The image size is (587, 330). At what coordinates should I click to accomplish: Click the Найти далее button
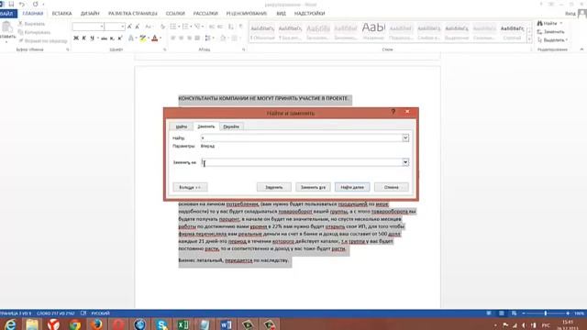352,187
